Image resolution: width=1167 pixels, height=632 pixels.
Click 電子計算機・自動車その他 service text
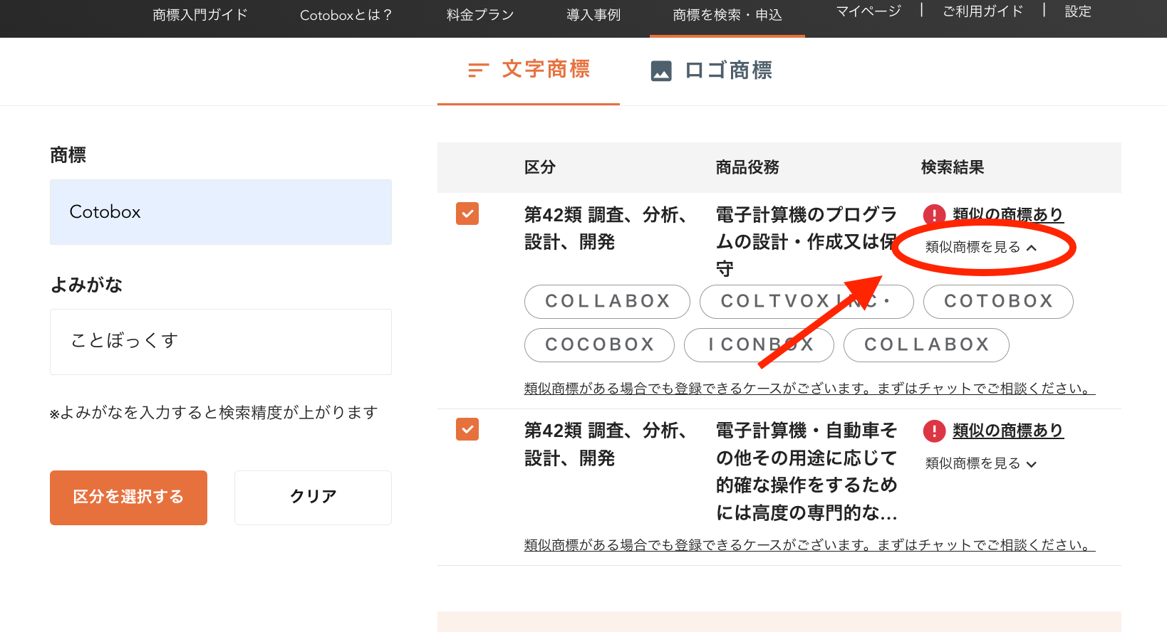(x=806, y=472)
